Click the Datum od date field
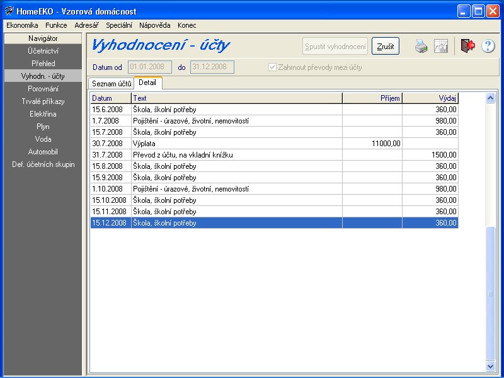 pos(150,67)
